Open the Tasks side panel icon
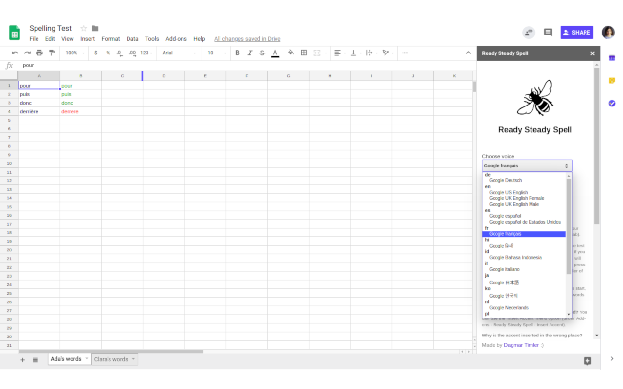 tap(612, 103)
